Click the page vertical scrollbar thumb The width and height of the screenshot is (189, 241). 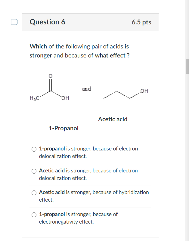tap(187, 66)
